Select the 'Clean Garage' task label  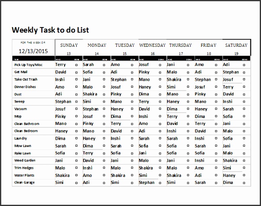(x=25, y=183)
